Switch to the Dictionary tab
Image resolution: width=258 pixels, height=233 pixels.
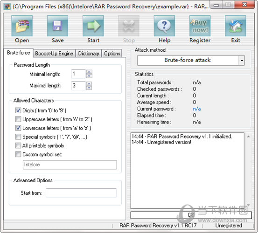click(x=89, y=54)
